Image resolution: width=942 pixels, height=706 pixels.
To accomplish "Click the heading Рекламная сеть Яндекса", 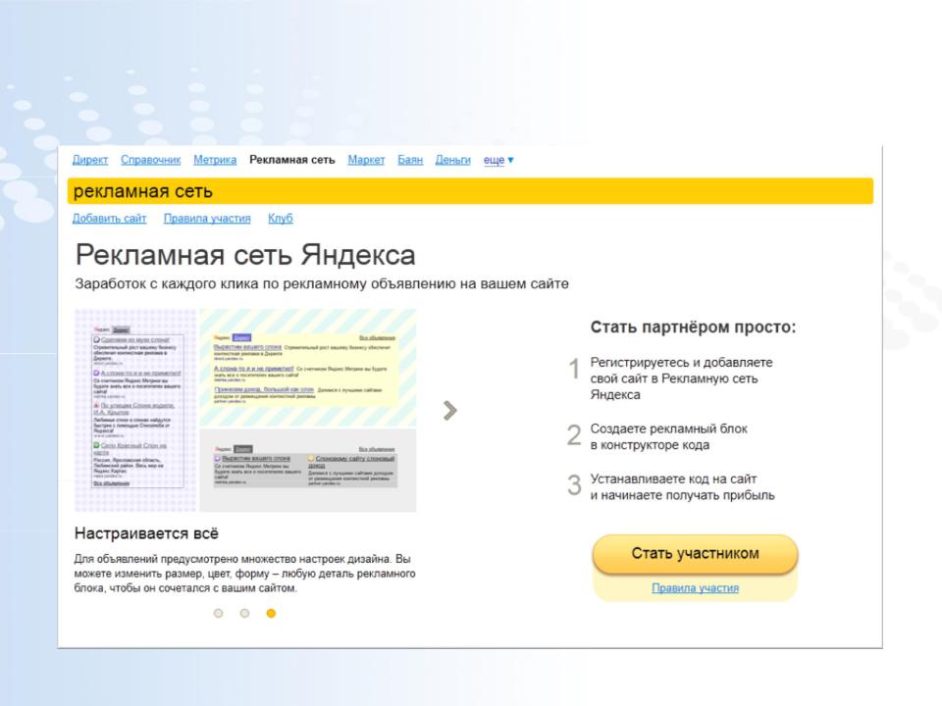I will (x=245, y=255).
